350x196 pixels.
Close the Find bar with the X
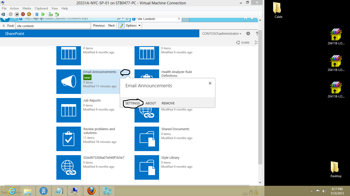click(x=4, y=26)
